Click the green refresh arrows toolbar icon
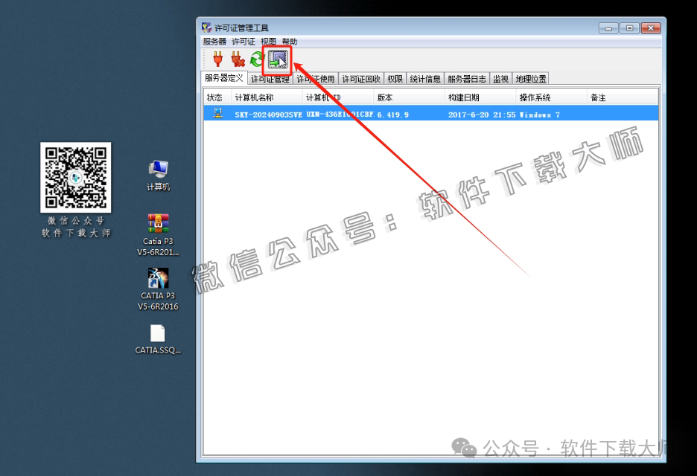 pos(258,59)
